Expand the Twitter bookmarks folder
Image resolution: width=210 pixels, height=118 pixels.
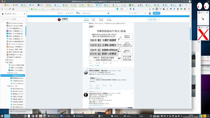pyautogui.click(x=6, y=60)
